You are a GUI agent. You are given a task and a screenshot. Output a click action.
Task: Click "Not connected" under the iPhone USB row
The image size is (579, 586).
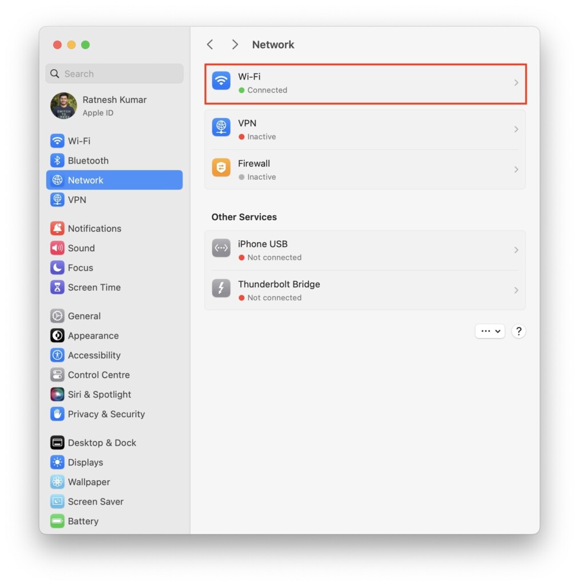click(x=274, y=258)
